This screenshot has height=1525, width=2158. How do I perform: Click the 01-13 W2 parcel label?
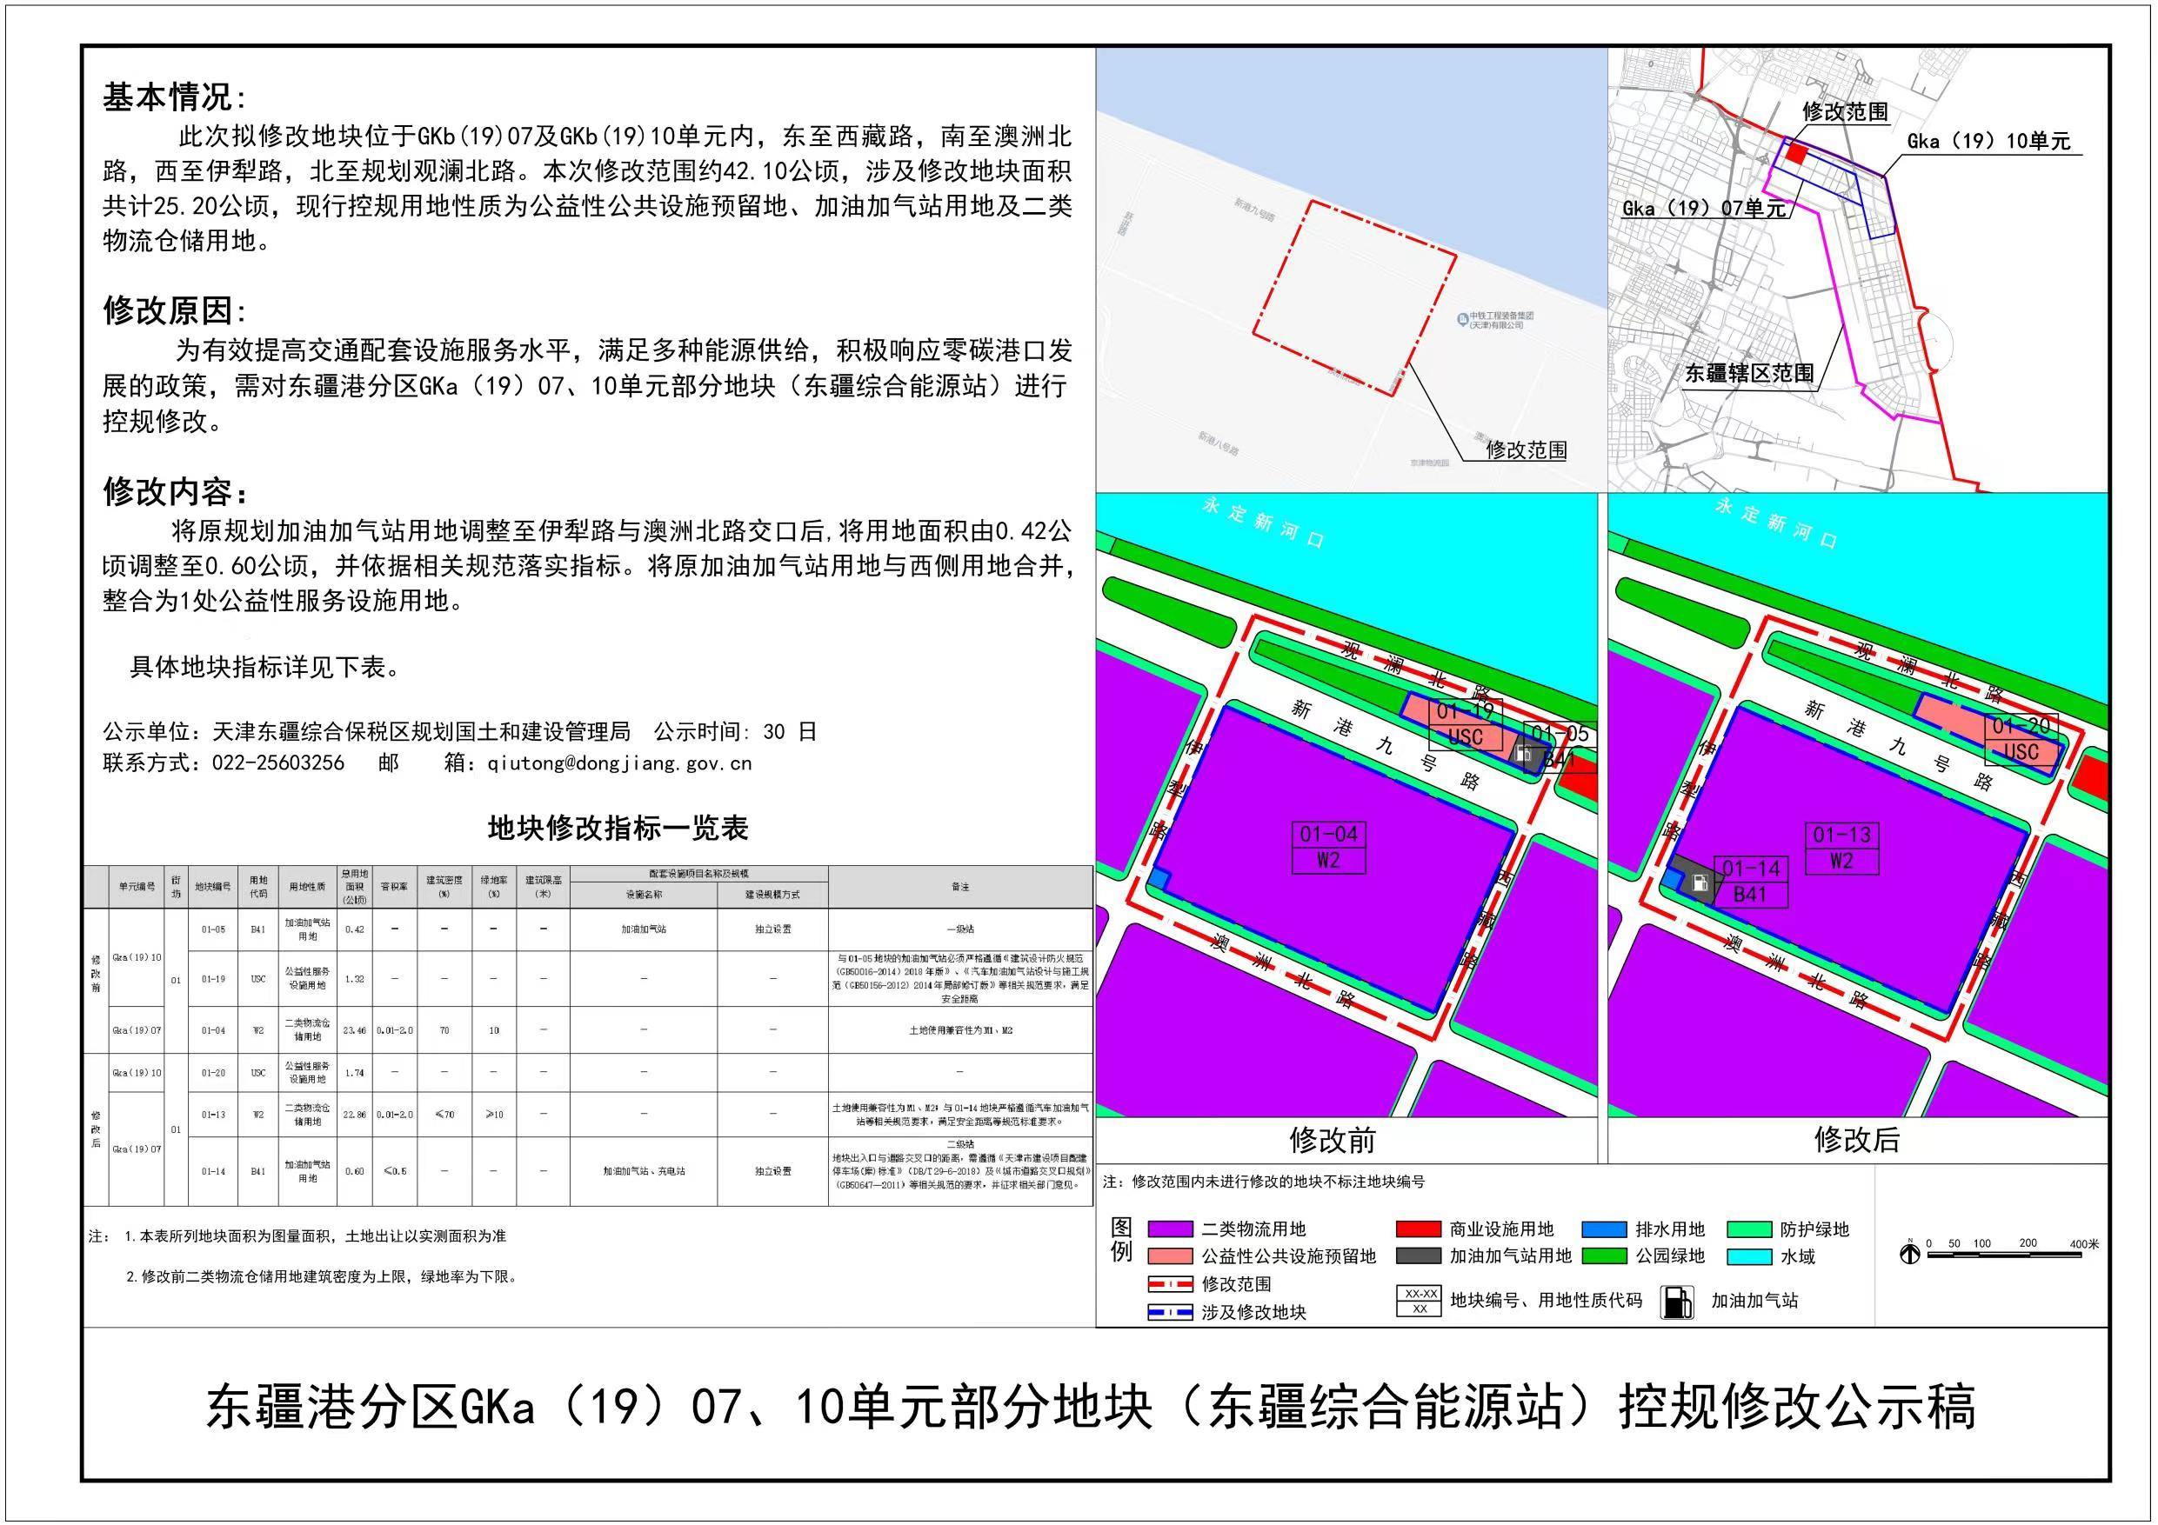(x=1841, y=848)
